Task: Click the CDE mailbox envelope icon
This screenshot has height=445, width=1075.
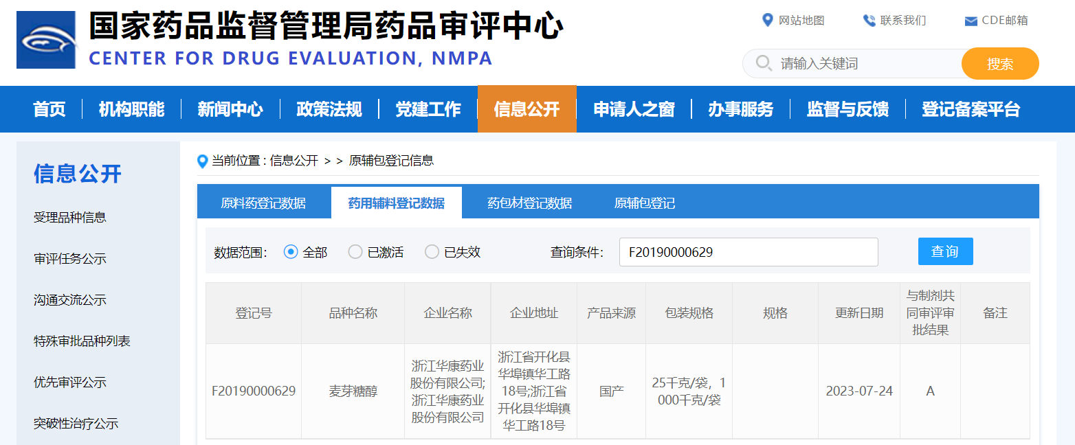Action: 971,21
